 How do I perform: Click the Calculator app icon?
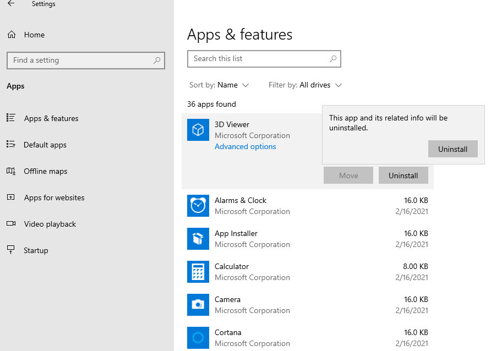point(198,272)
